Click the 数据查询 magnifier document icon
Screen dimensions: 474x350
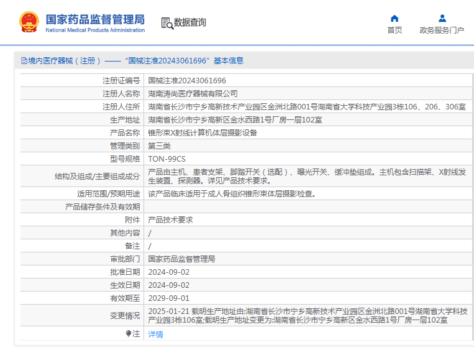click(x=166, y=23)
